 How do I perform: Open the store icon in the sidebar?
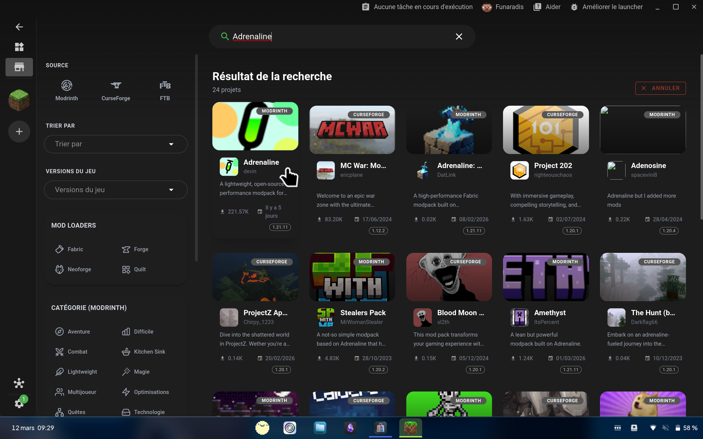[x=19, y=67]
